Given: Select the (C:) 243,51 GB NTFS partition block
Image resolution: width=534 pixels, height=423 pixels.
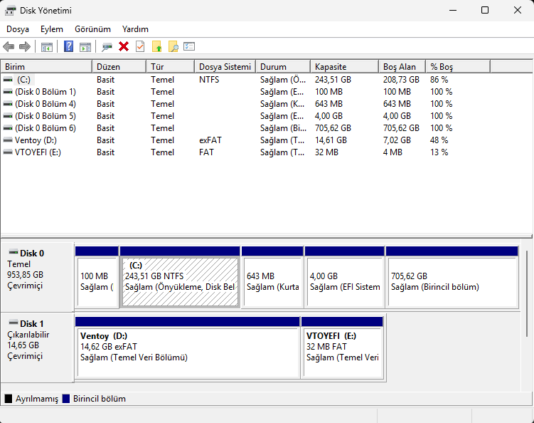Looking at the screenshot, I should point(180,277).
